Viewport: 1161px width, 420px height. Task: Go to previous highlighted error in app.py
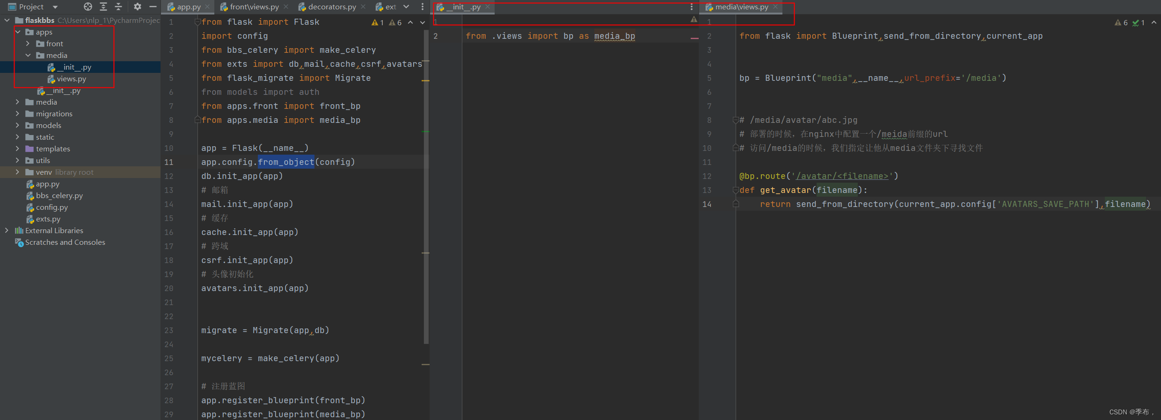tap(410, 22)
